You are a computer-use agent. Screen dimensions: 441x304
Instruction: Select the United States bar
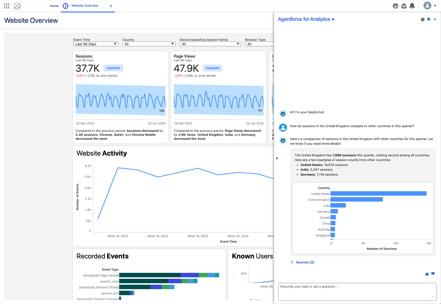(378, 193)
